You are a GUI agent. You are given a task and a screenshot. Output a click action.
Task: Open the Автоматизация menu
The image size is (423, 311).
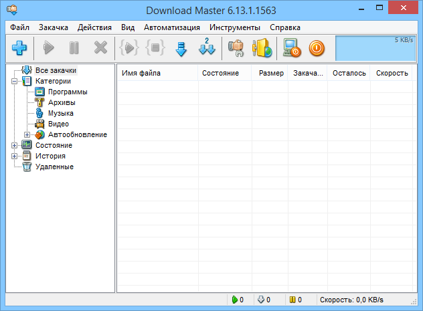point(171,27)
